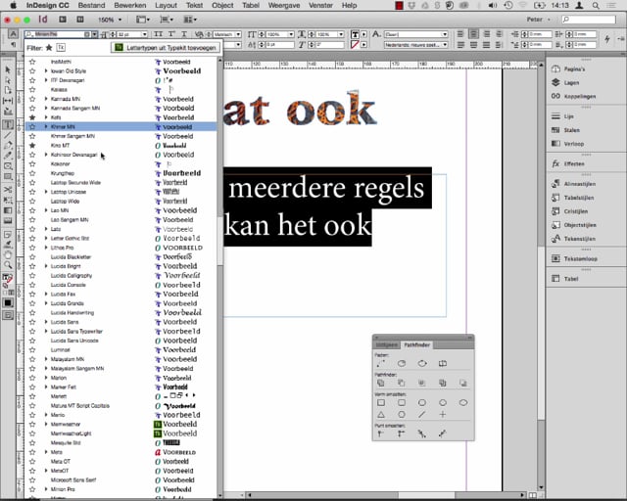Expand the Iowan Old Style font family
627x501 pixels.
[46, 71]
